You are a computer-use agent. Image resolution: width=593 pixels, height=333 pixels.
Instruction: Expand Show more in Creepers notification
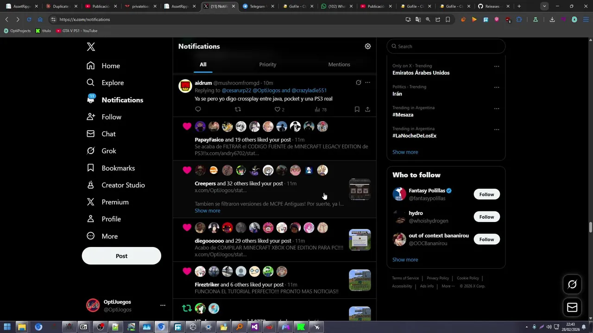[x=207, y=210]
